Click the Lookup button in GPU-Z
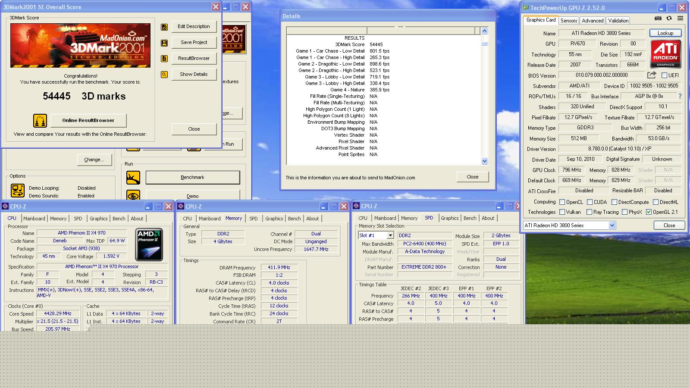This screenshot has width=690, height=388. [665, 33]
